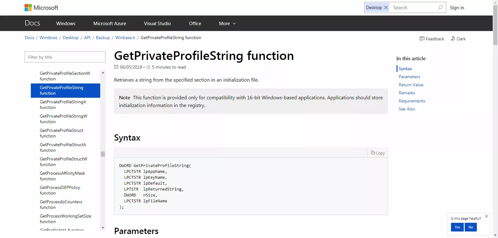Click 'In this article' heading

[x=411, y=58]
